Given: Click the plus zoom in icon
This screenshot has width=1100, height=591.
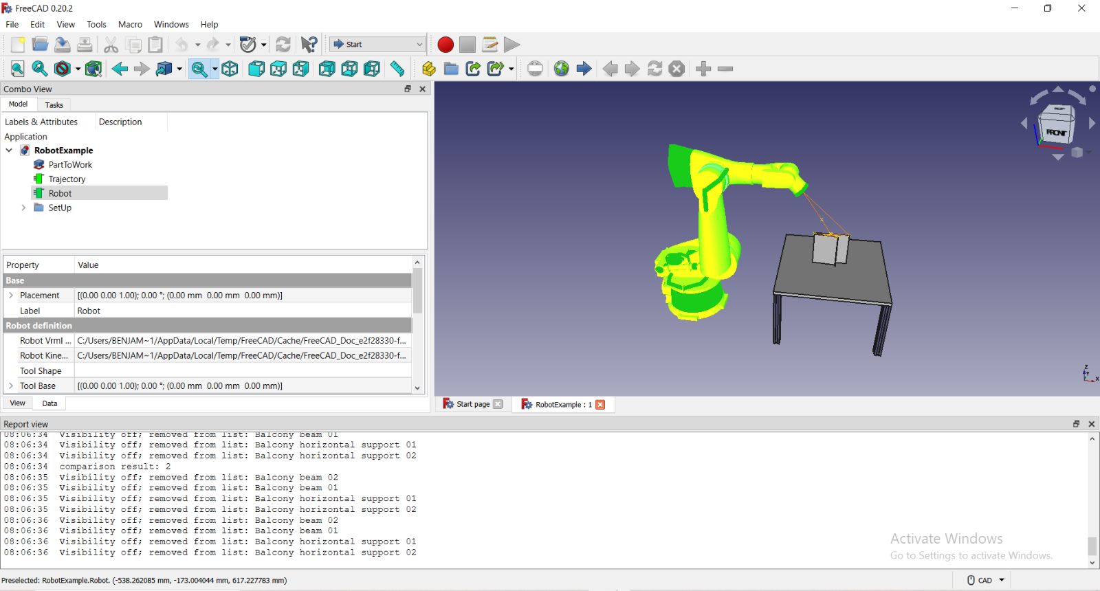Looking at the screenshot, I should pyautogui.click(x=703, y=69).
